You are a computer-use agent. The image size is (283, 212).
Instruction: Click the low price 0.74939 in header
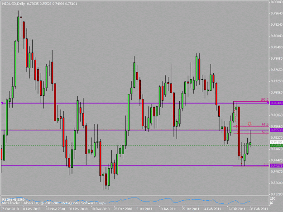(x=58, y=4)
